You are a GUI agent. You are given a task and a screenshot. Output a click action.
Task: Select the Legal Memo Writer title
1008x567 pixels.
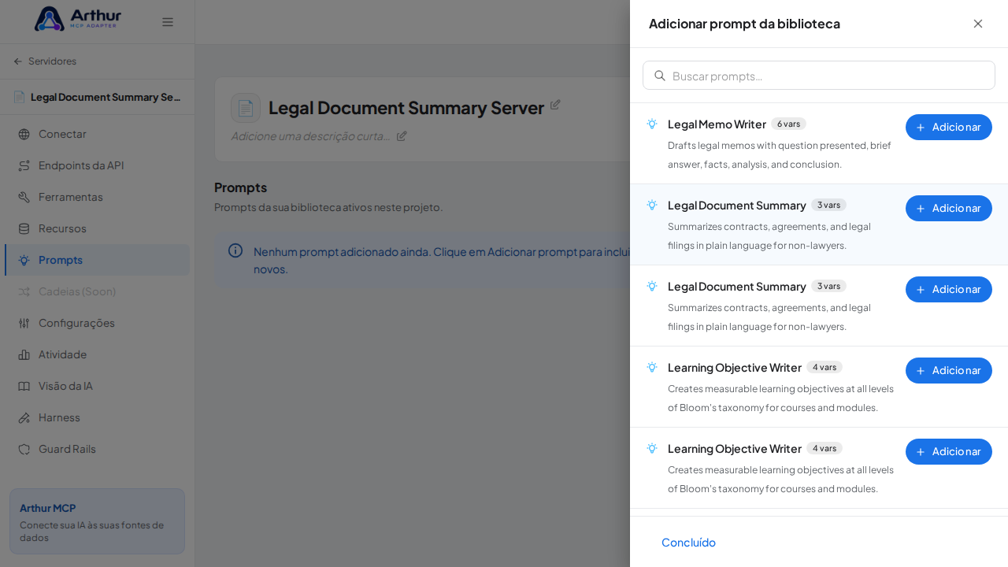point(717,124)
